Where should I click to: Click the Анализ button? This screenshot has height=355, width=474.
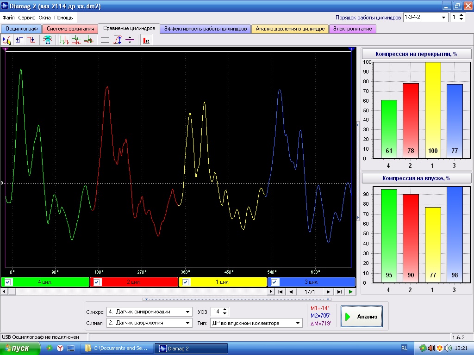tap(362, 316)
